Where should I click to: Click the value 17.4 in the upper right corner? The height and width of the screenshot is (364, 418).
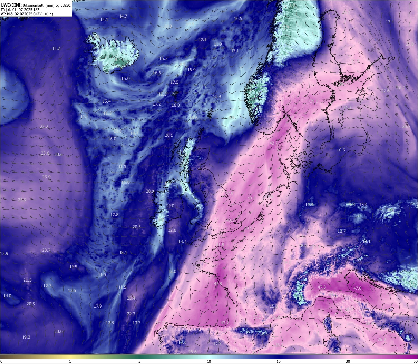point(390,22)
